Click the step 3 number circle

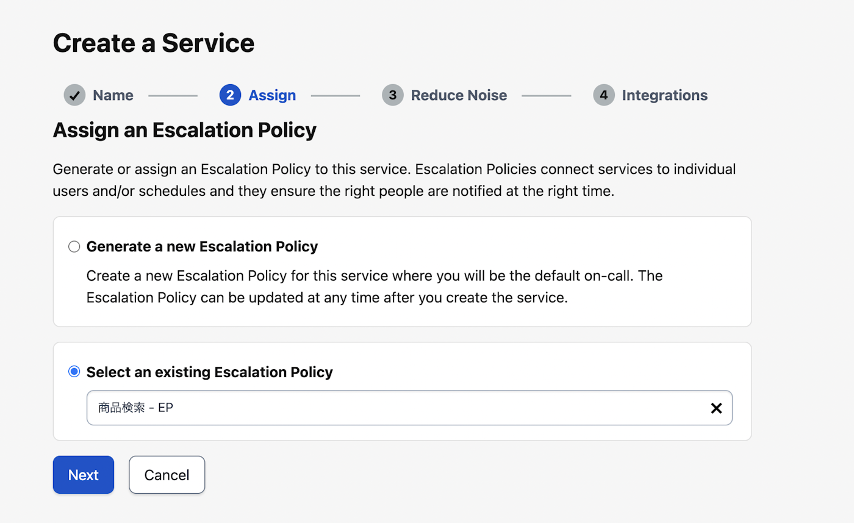(392, 95)
